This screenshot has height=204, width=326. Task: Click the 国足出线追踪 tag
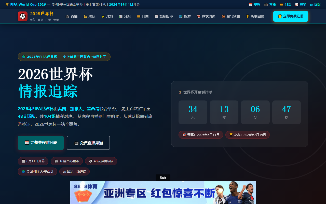point(74,172)
